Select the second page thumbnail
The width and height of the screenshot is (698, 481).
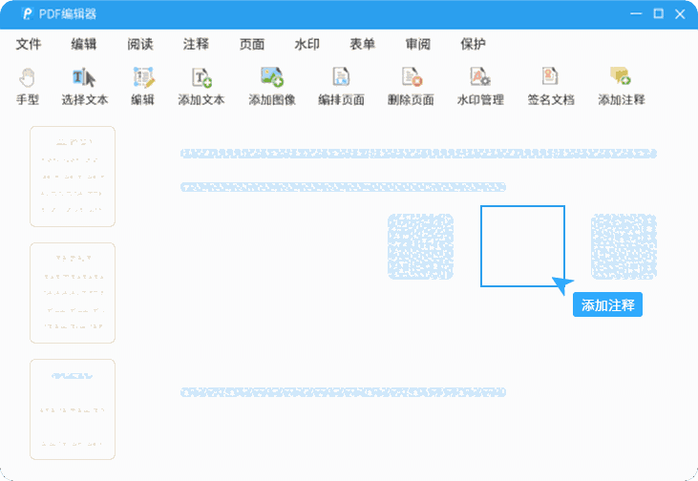pos(73,293)
